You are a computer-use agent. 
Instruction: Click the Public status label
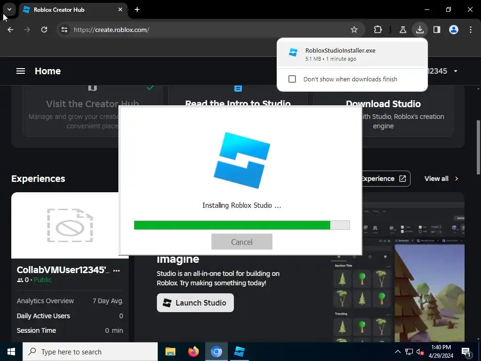pyautogui.click(x=43, y=280)
